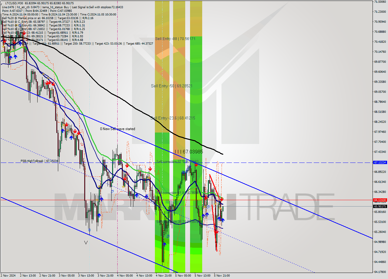Click the '4 Nov 05:00' time axis label

click(125, 276)
